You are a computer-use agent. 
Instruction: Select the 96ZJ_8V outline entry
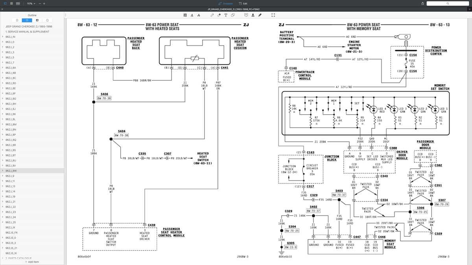coord(11,166)
